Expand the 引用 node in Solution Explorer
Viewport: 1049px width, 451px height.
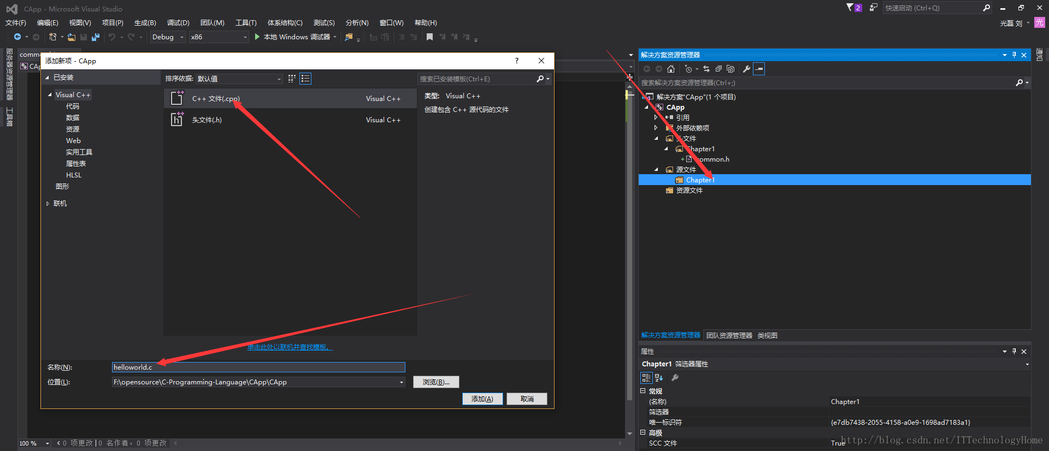click(x=656, y=117)
